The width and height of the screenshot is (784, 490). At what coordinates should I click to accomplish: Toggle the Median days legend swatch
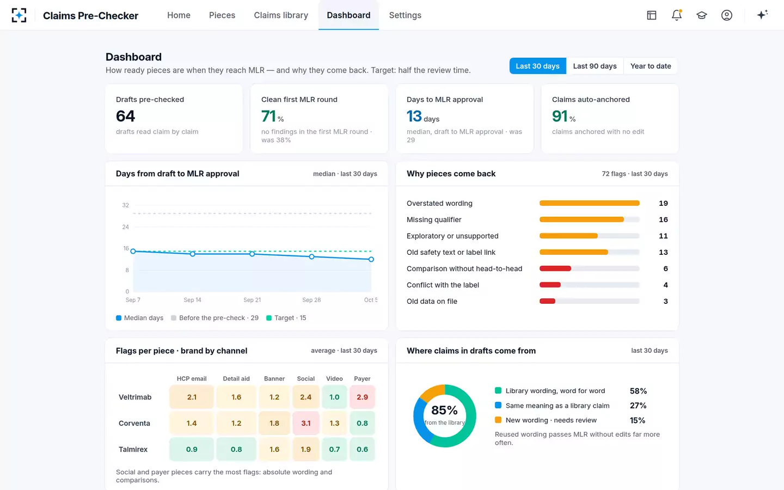point(119,318)
